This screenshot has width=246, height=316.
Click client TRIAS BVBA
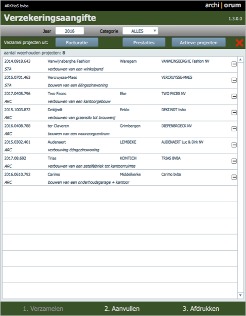click(171, 158)
